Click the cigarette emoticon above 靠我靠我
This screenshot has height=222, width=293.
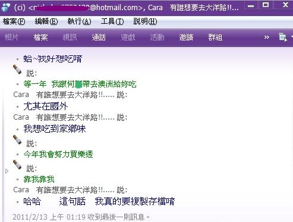(17, 165)
